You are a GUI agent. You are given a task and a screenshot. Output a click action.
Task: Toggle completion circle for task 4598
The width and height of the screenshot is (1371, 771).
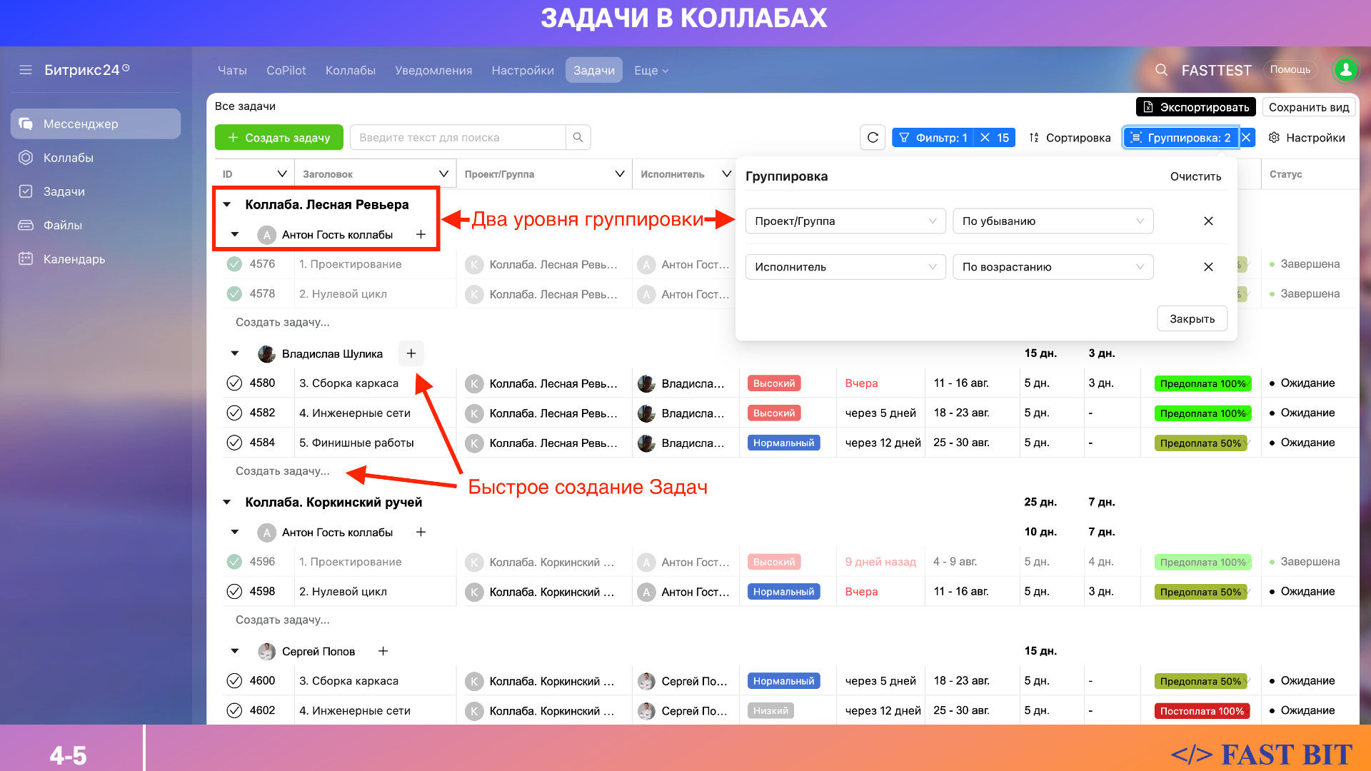point(234,592)
